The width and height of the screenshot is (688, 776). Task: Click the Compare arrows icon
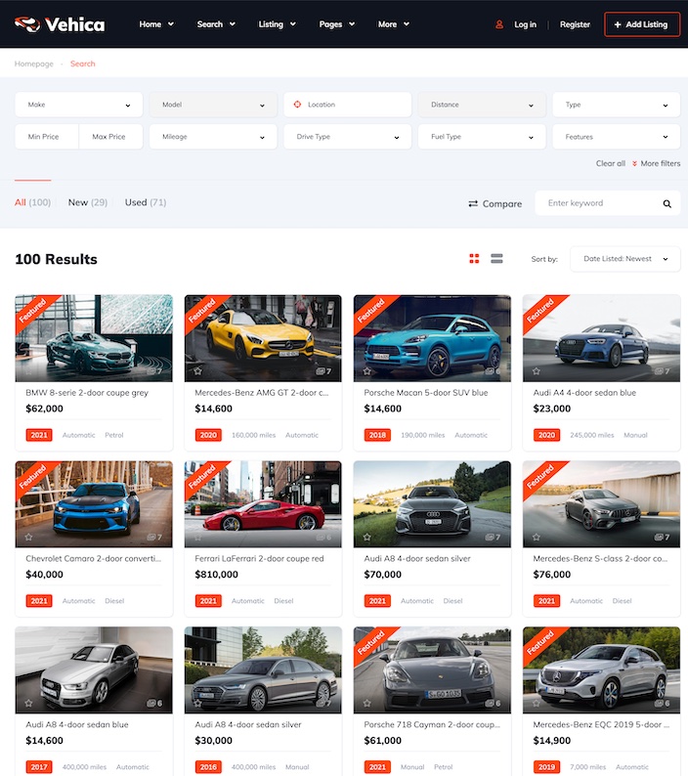473,204
